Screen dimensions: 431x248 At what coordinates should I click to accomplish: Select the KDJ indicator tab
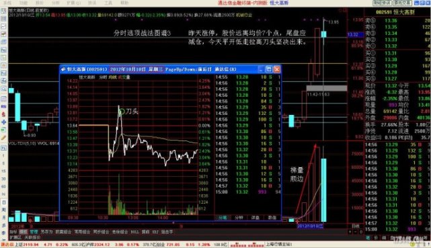pos(155,232)
